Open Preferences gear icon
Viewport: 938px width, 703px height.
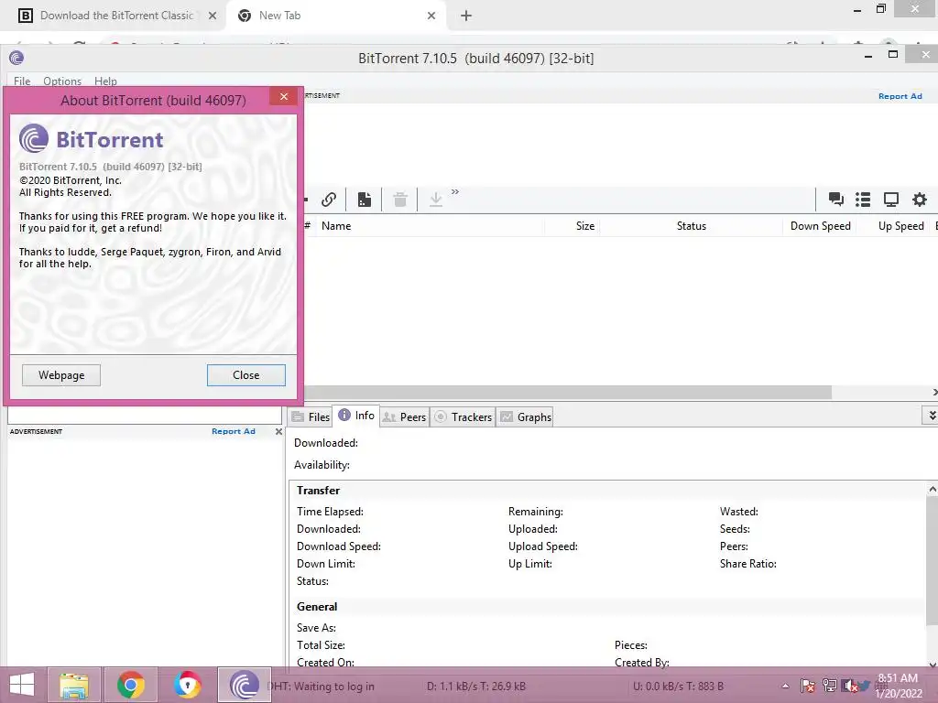coord(920,199)
